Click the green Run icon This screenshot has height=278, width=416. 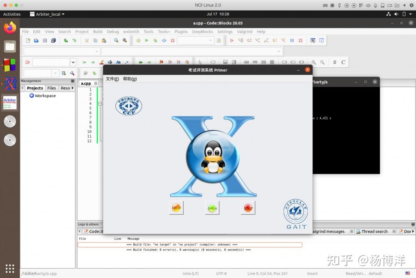pyautogui.click(x=147, y=40)
